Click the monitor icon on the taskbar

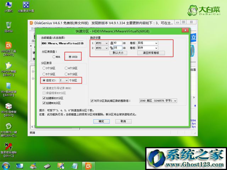point(20,166)
